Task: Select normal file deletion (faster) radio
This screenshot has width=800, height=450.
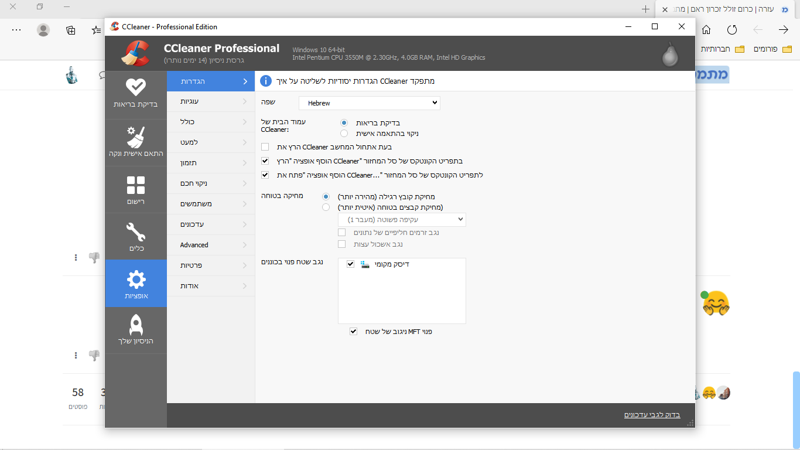Action: [326, 197]
